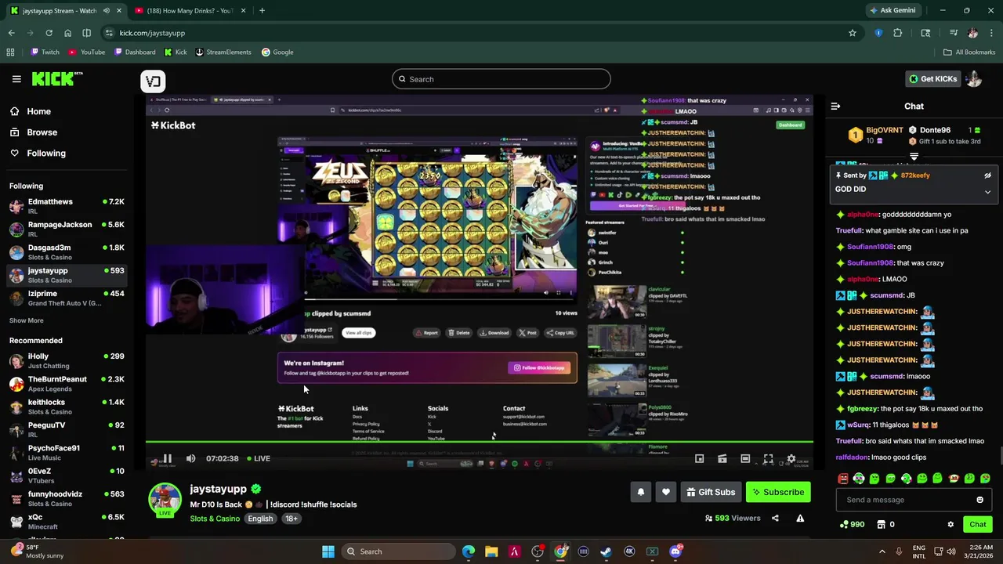The width and height of the screenshot is (1003, 564).
Task: Open vertical tabs VJ icon
Action: tap(153, 81)
